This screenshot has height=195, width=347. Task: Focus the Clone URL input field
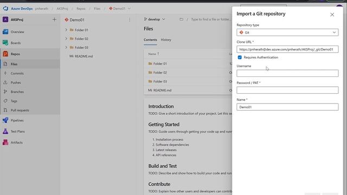pos(287,49)
